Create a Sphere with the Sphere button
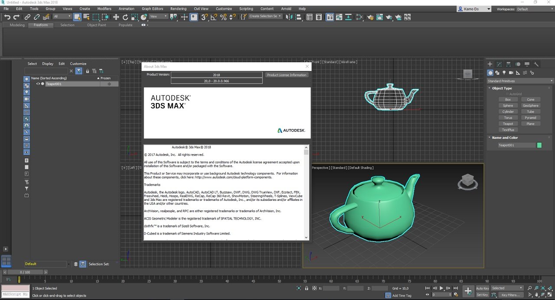The height and width of the screenshot is (300, 555). (508, 106)
